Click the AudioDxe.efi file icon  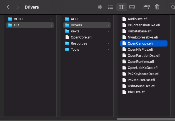coord(124,19)
